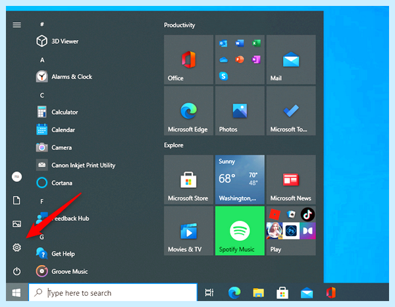
Task: Click OneNote icon in Office apps tile
Action: [256, 60]
